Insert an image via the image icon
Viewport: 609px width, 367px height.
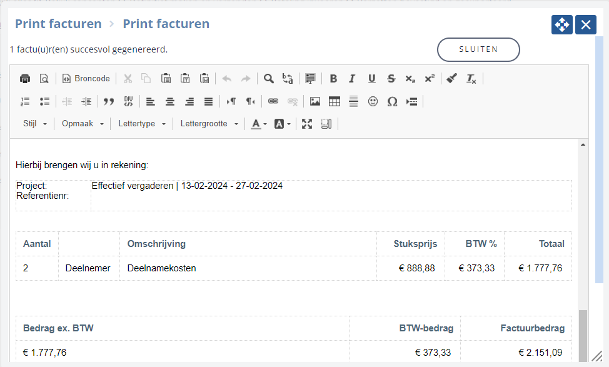coord(315,102)
